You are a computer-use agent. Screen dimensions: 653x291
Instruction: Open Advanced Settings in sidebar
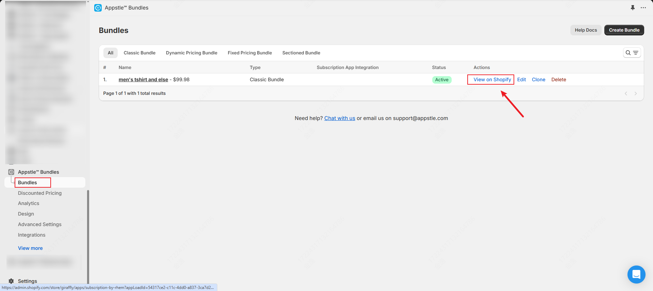[x=40, y=224]
